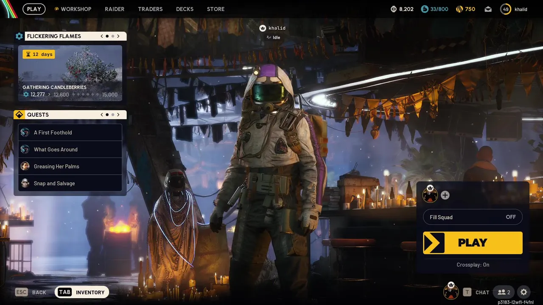Click the Idle status label
The image size is (543, 305).
tap(276, 37)
